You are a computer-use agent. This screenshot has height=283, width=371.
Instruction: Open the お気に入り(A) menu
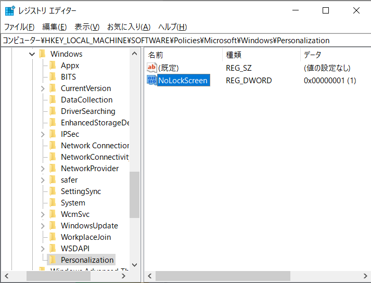coord(129,27)
